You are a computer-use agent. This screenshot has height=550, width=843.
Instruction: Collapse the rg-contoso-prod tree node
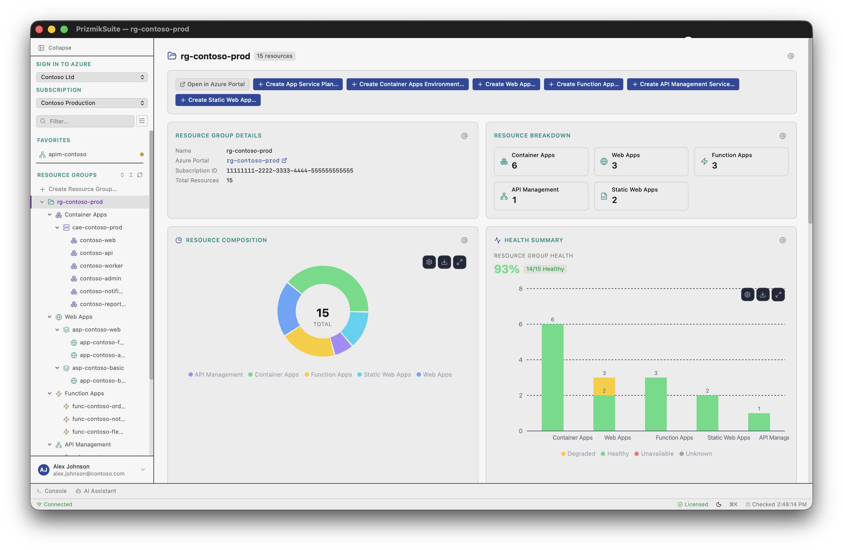tap(42, 202)
